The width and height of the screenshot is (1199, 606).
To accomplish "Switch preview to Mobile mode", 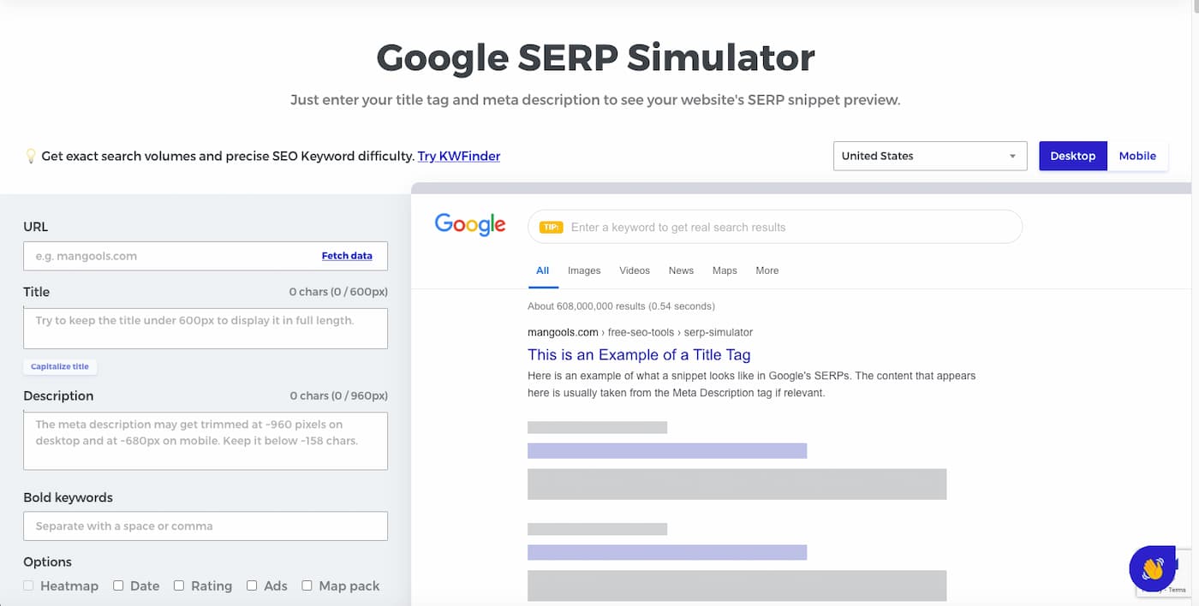I will click(1137, 156).
